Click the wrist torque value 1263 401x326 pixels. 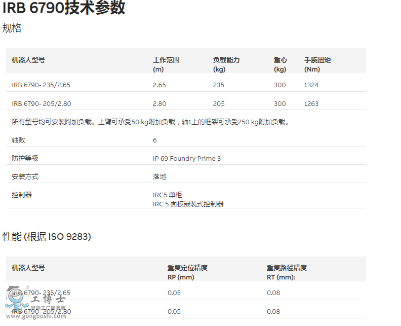[x=311, y=104]
